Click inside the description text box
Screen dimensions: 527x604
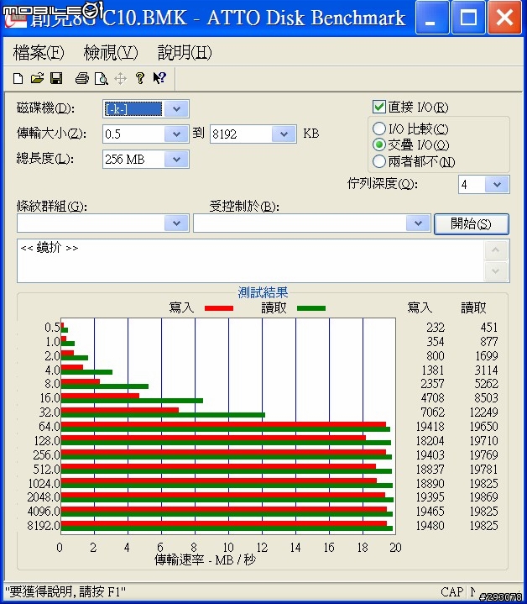coord(250,260)
